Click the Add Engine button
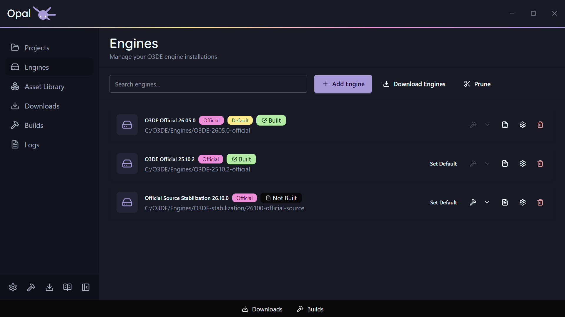The width and height of the screenshot is (565, 317). [343, 84]
